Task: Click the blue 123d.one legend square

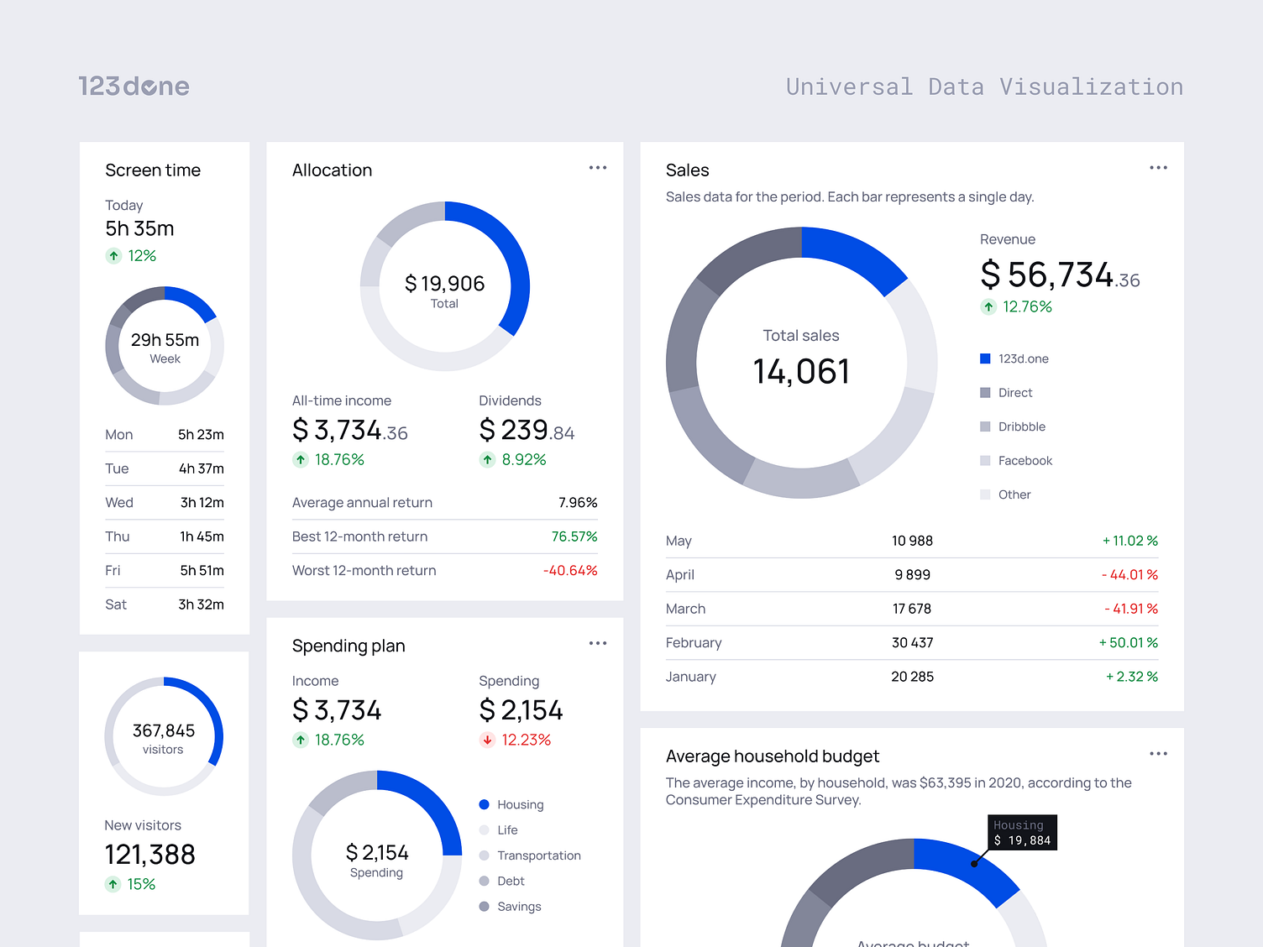Action: (x=983, y=358)
